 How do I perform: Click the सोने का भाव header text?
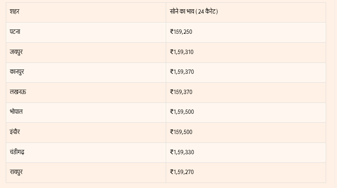tap(182, 12)
